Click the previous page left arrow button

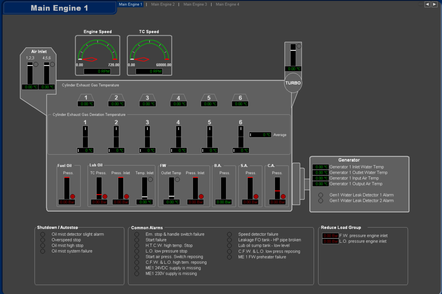coord(427,4)
